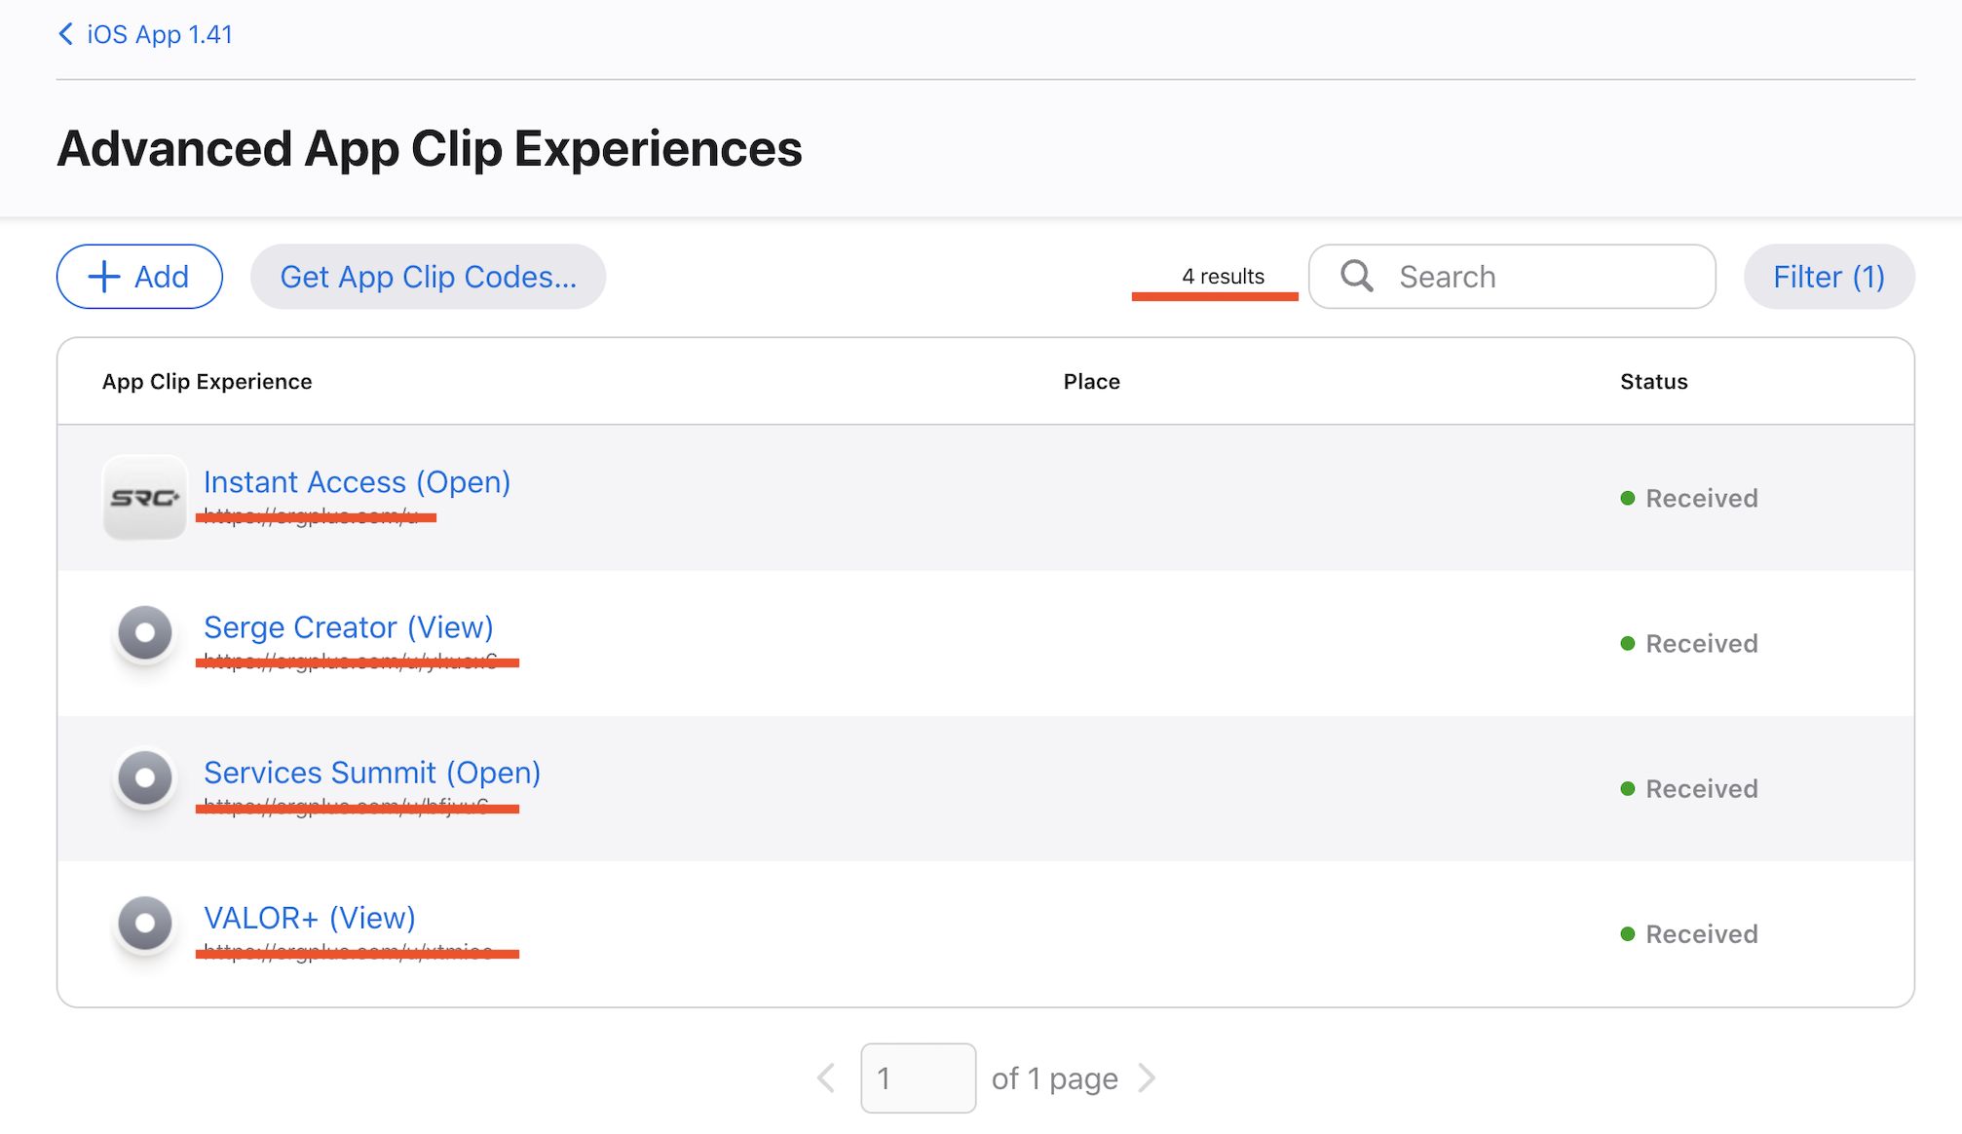Go to the previous page arrow
1962x1134 pixels.
pyautogui.click(x=826, y=1078)
